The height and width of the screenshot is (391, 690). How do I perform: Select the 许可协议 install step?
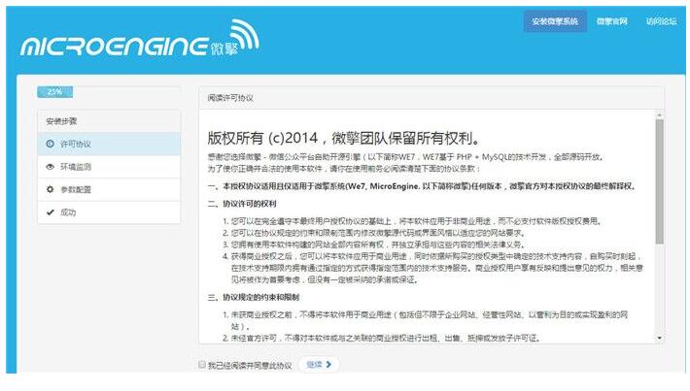pyautogui.click(x=109, y=144)
